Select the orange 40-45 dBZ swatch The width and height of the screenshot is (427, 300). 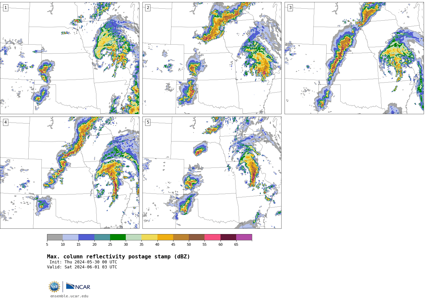coord(165,237)
